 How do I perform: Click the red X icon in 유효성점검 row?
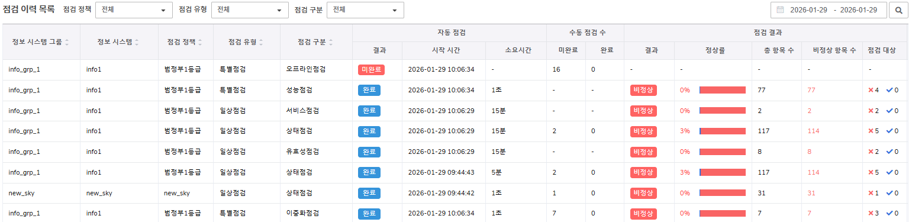pos(871,152)
